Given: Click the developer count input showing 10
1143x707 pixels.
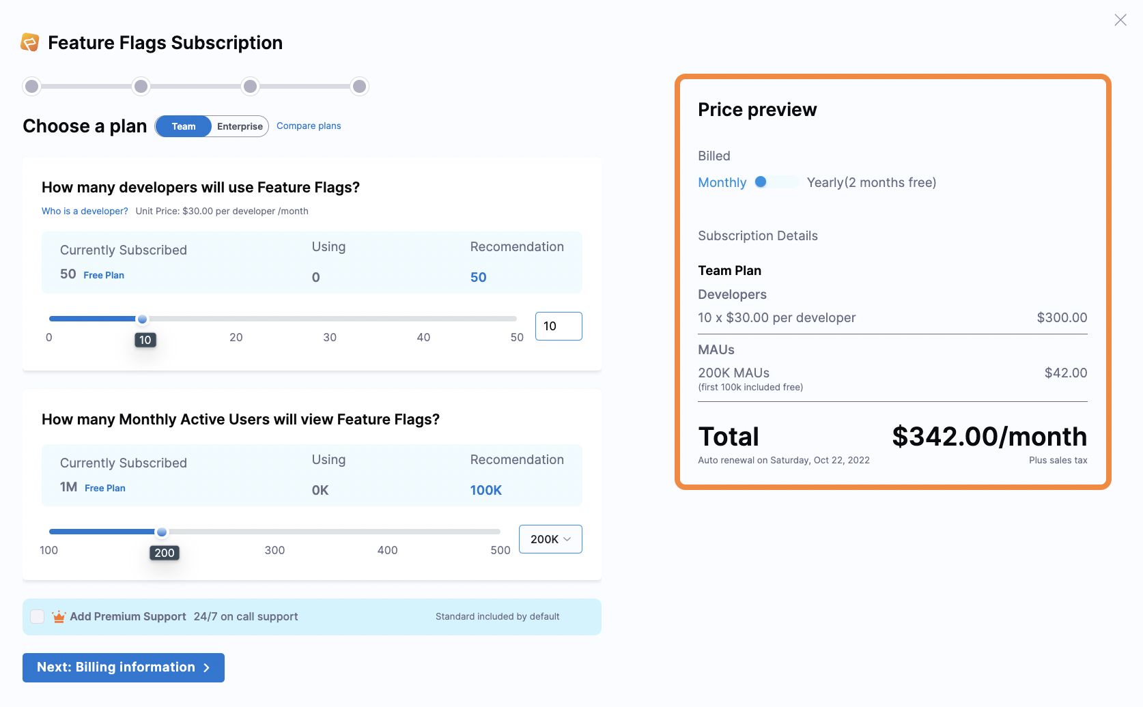Looking at the screenshot, I should point(558,326).
